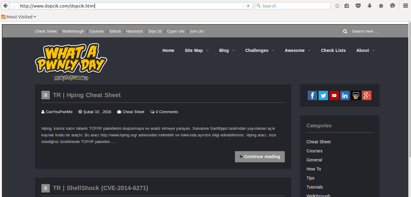
Task: Click the Tutorials category link
Action: pos(315,187)
